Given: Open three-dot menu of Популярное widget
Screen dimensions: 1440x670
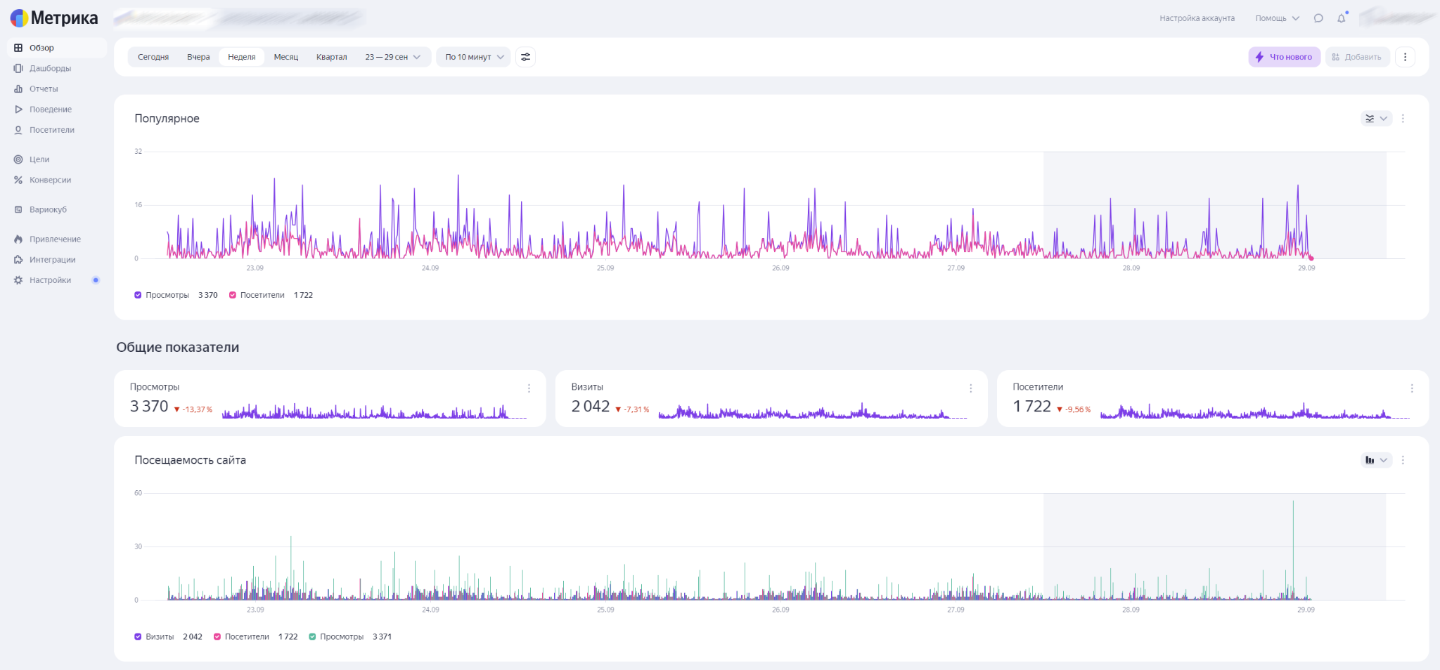Looking at the screenshot, I should point(1403,119).
